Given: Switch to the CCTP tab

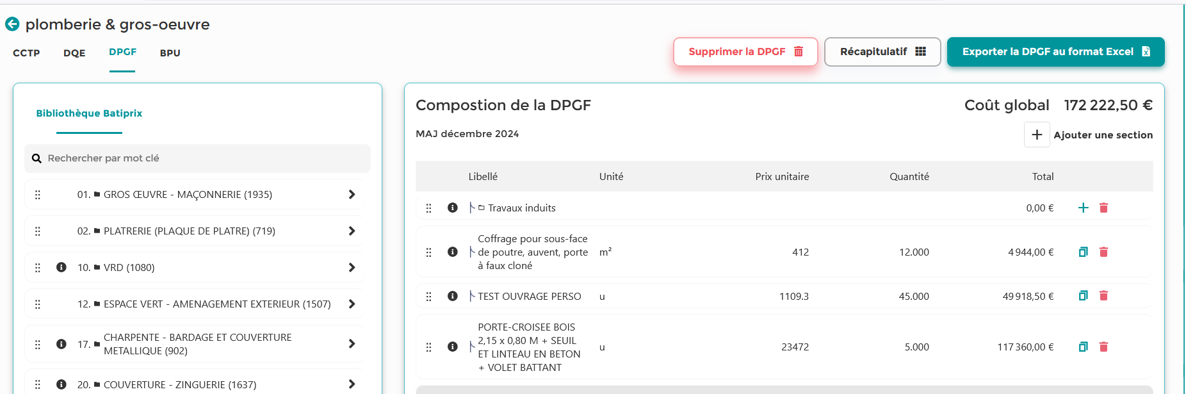Looking at the screenshot, I should pyautogui.click(x=26, y=53).
